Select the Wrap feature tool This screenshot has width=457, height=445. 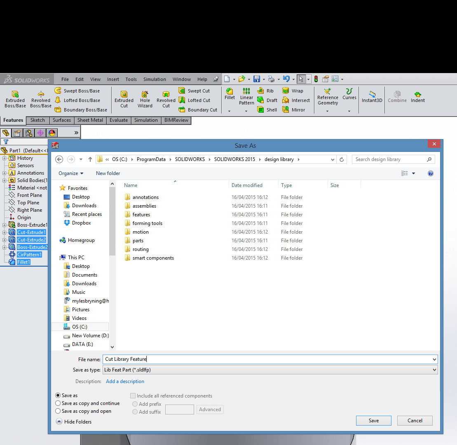point(294,90)
